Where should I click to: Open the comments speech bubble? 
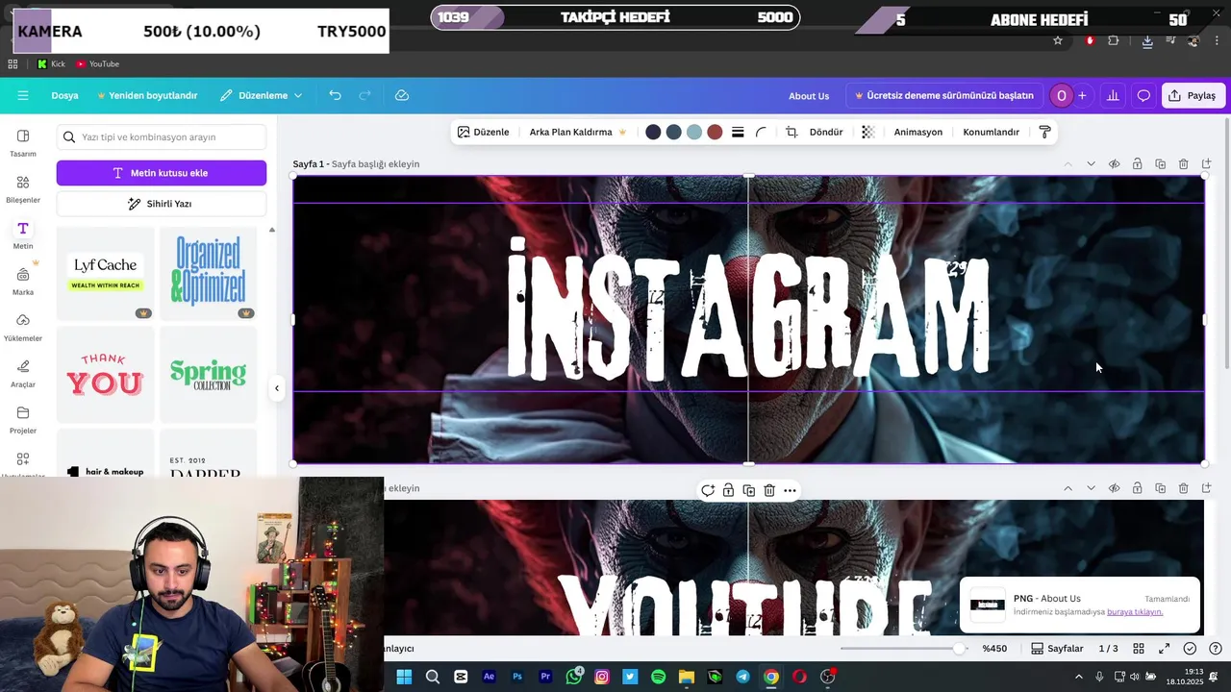click(1143, 95)
